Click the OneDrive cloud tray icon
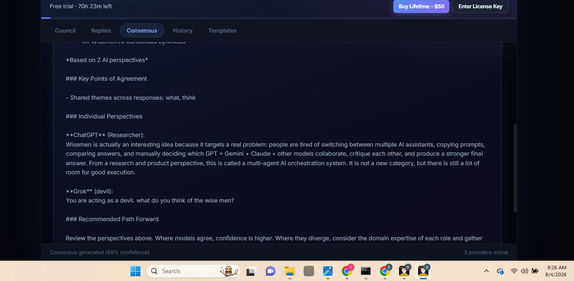This screenshot has width=574, height=281. [x=500, y=271]
